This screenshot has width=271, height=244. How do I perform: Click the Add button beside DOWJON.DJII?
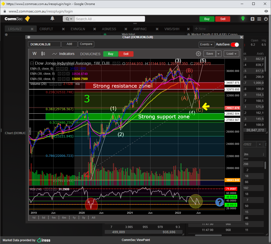tap(69, 44)
